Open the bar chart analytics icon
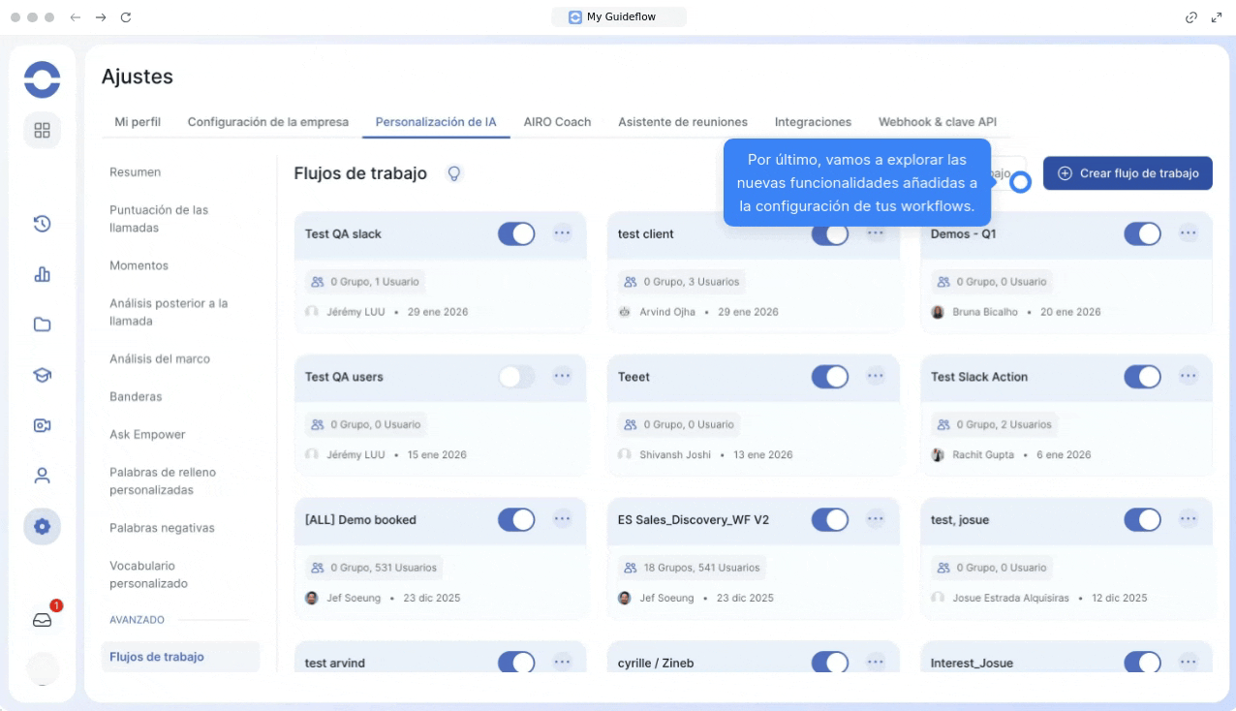 point(42,274)
